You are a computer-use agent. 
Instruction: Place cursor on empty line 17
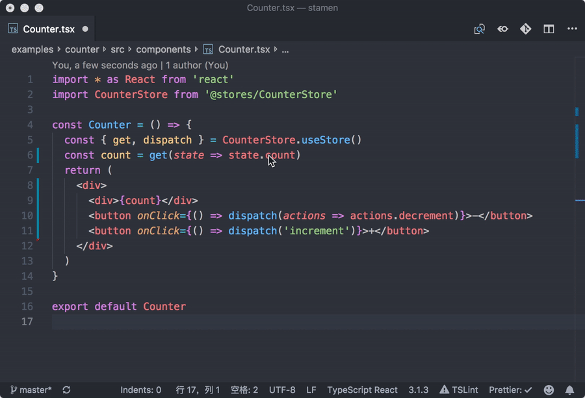tap(313, 321)
